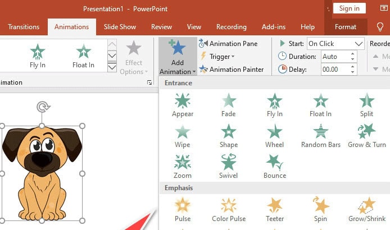Click the dog image on the slide
This screenshot has width=390, height=230.
(x=42, y=173)
